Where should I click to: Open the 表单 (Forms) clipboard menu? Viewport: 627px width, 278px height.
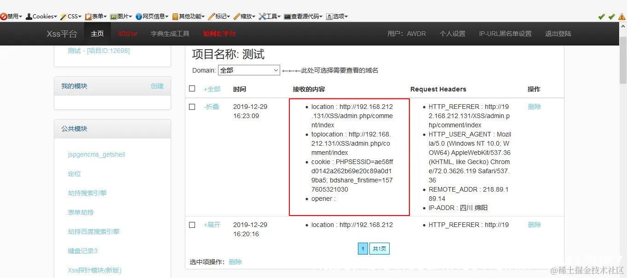(96, 16)
